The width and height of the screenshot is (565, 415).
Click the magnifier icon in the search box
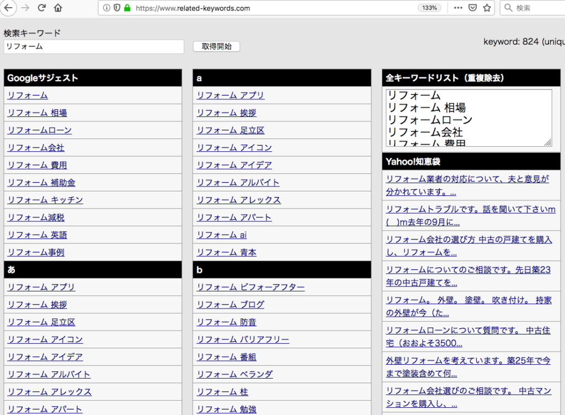coord(508,8)
